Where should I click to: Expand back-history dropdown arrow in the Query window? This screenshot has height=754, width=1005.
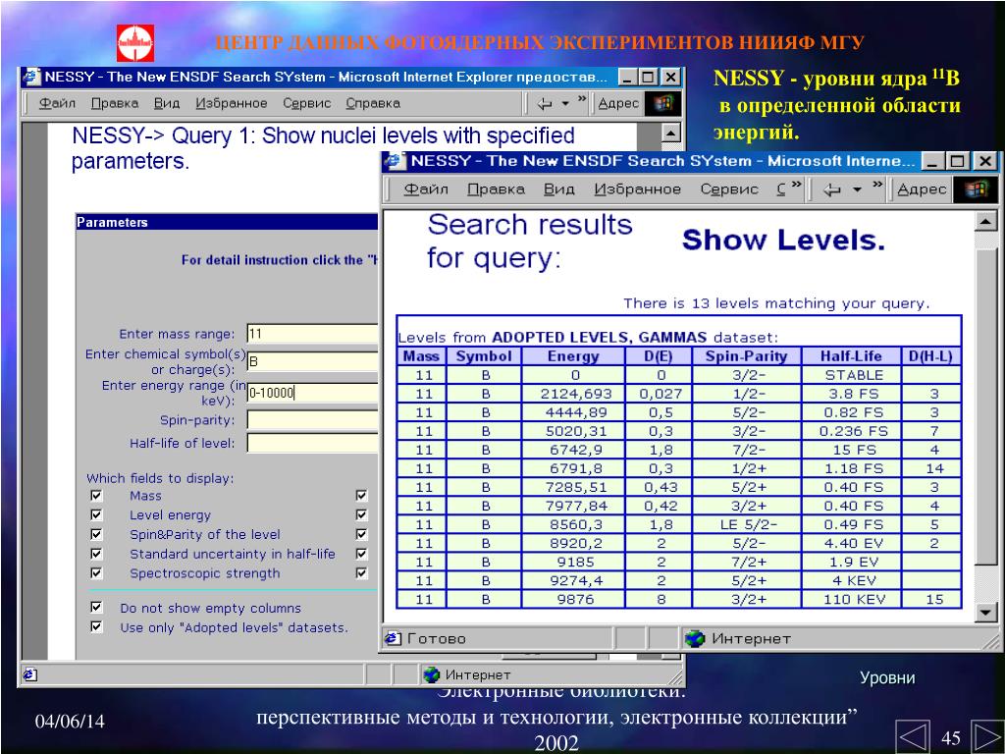tap(565, 104)
